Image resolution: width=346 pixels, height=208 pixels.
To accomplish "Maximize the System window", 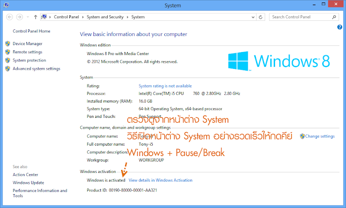I will [x=324, y=4].
